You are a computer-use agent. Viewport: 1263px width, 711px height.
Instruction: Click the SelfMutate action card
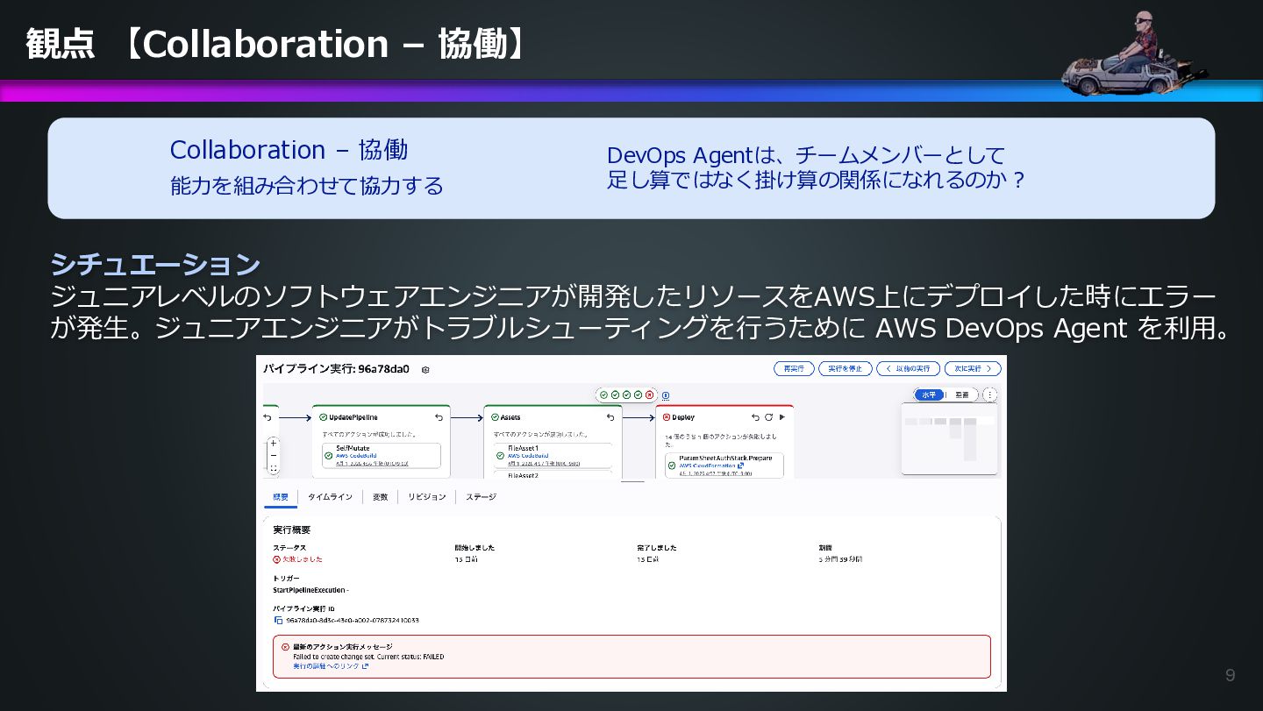(x=382, y=455)
